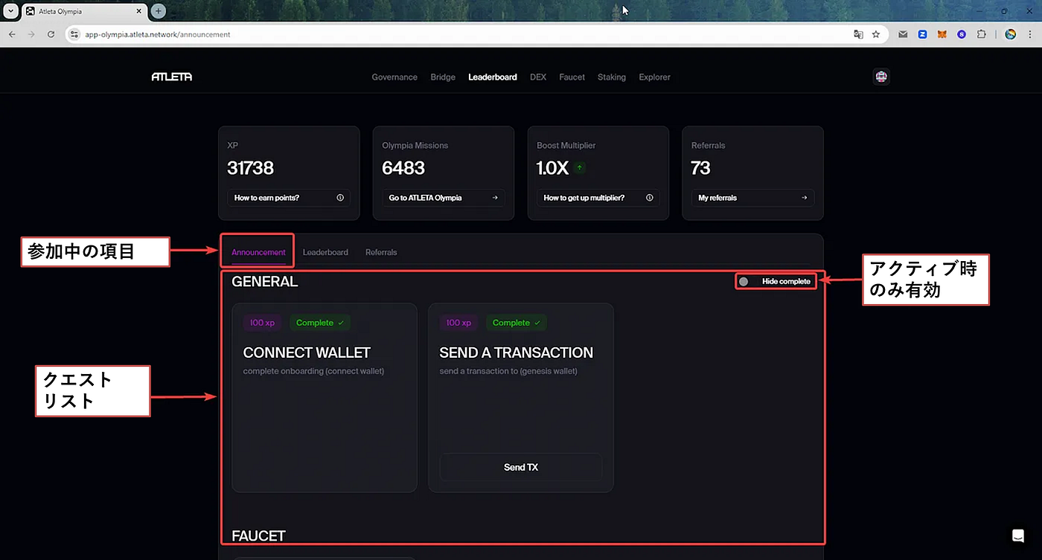This screenshot has width=1042, height=560.
Task: Select the Atleta Olympia browser tab
Action: point(83,11)
